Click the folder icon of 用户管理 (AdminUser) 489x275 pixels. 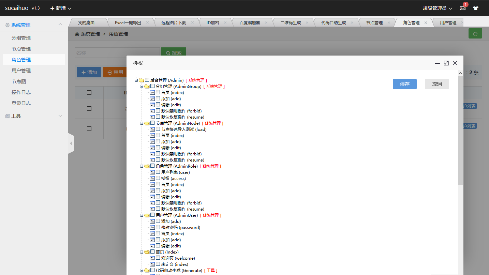147,215
